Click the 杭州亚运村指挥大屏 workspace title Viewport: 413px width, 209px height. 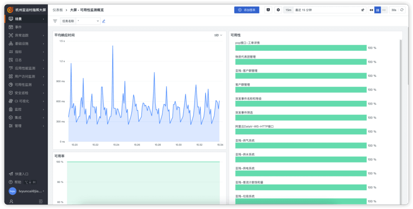point(31,10)
